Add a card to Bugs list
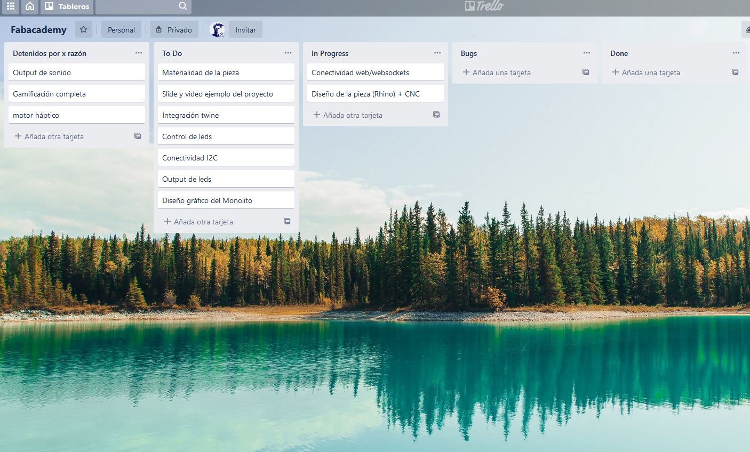 tap(497, 72)
